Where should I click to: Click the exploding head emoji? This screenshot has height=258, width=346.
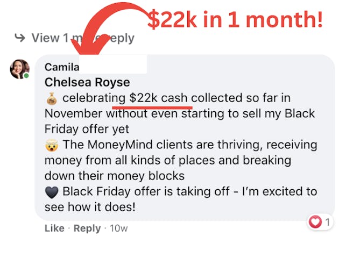[x=52, y=145]
